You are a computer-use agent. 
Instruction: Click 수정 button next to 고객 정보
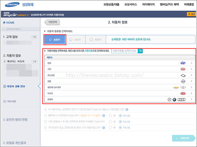[x=34, y=37]
